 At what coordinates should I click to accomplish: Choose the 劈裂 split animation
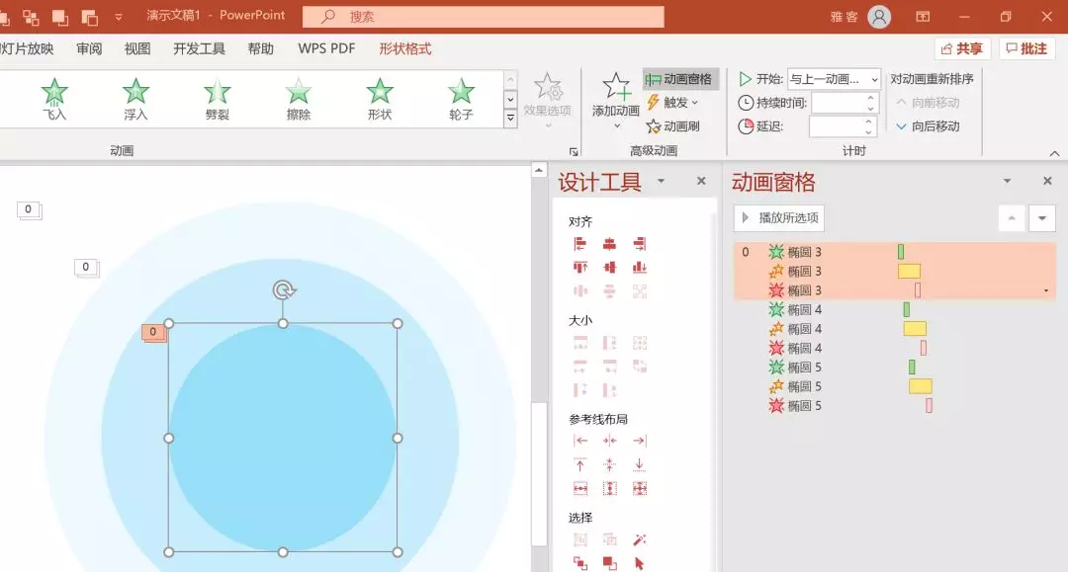click(x=217, y=100)
